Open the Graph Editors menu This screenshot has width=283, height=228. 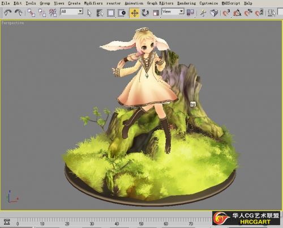pos(160,3)
